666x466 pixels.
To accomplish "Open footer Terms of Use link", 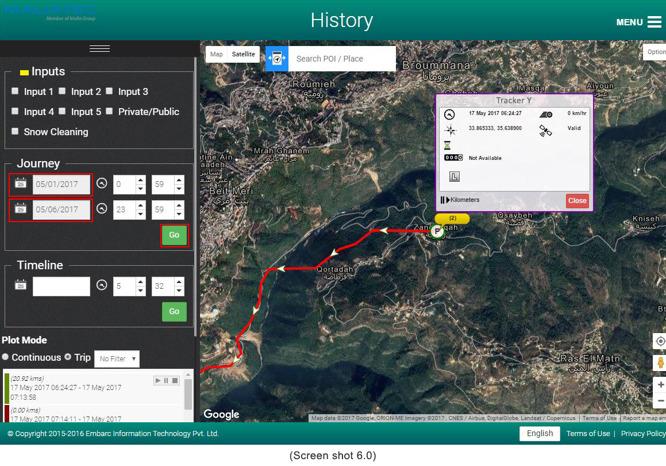I will [x=588, y=433].
